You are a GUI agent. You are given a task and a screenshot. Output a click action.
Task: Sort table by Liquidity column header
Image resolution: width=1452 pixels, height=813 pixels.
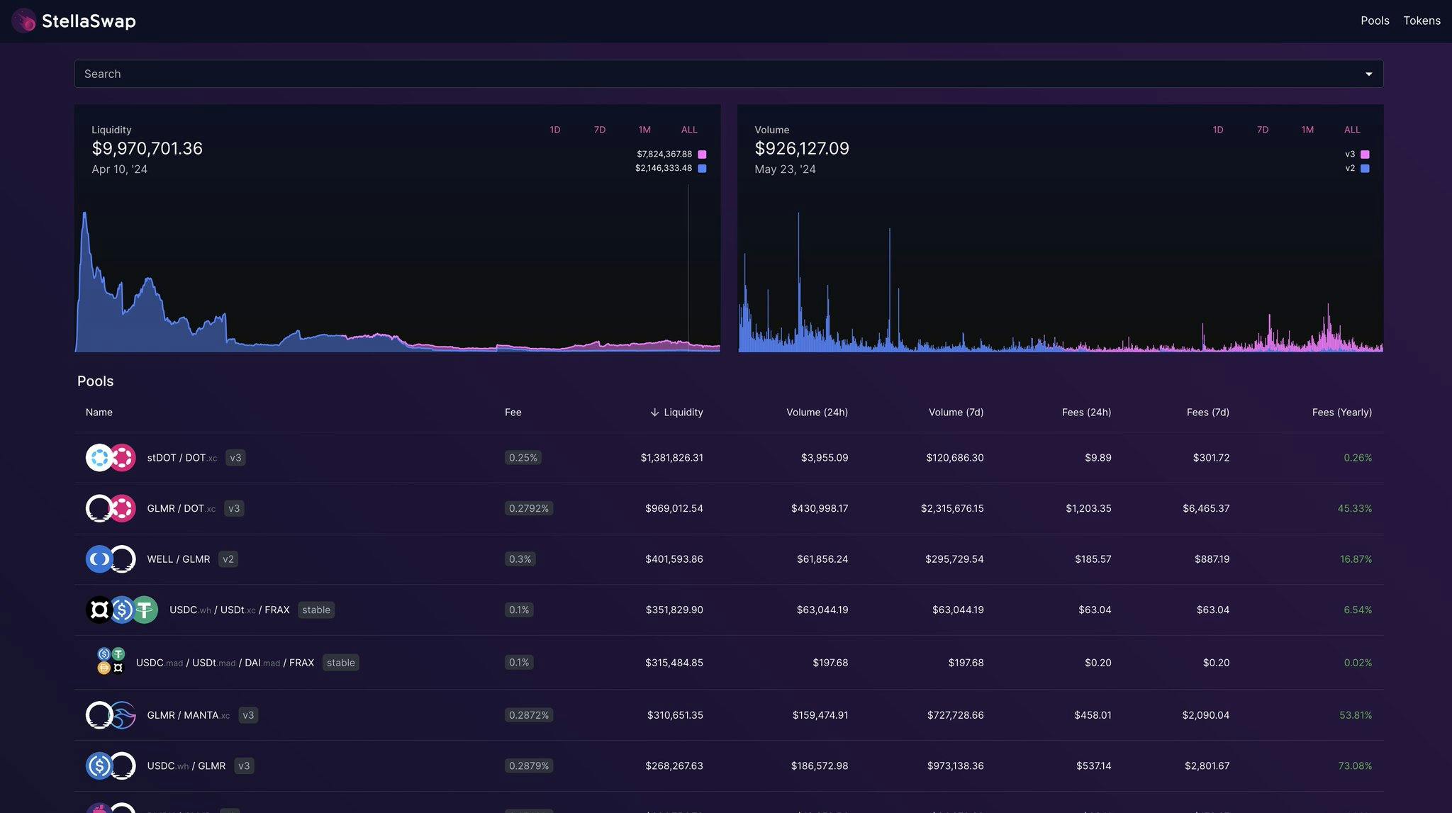pyautogui.click(x=683, y=413)
